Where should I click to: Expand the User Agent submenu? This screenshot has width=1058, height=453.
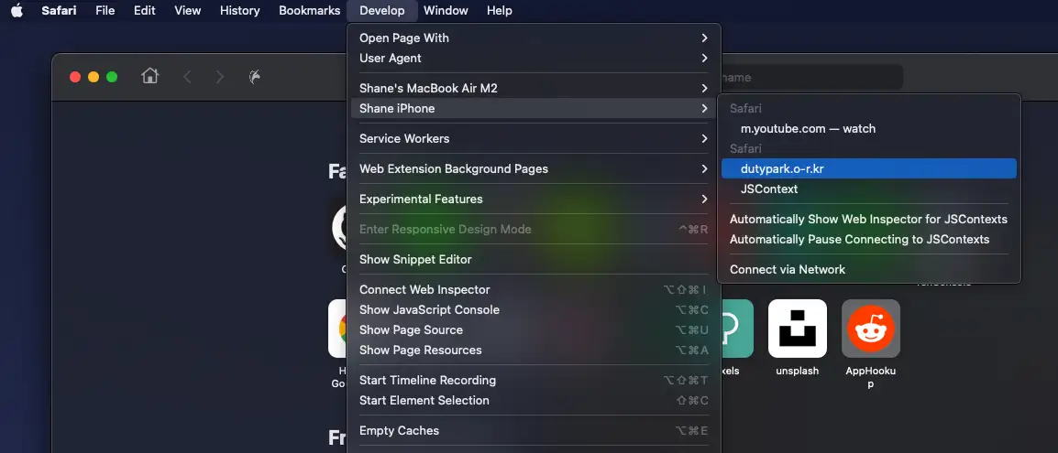click(533, 58)
